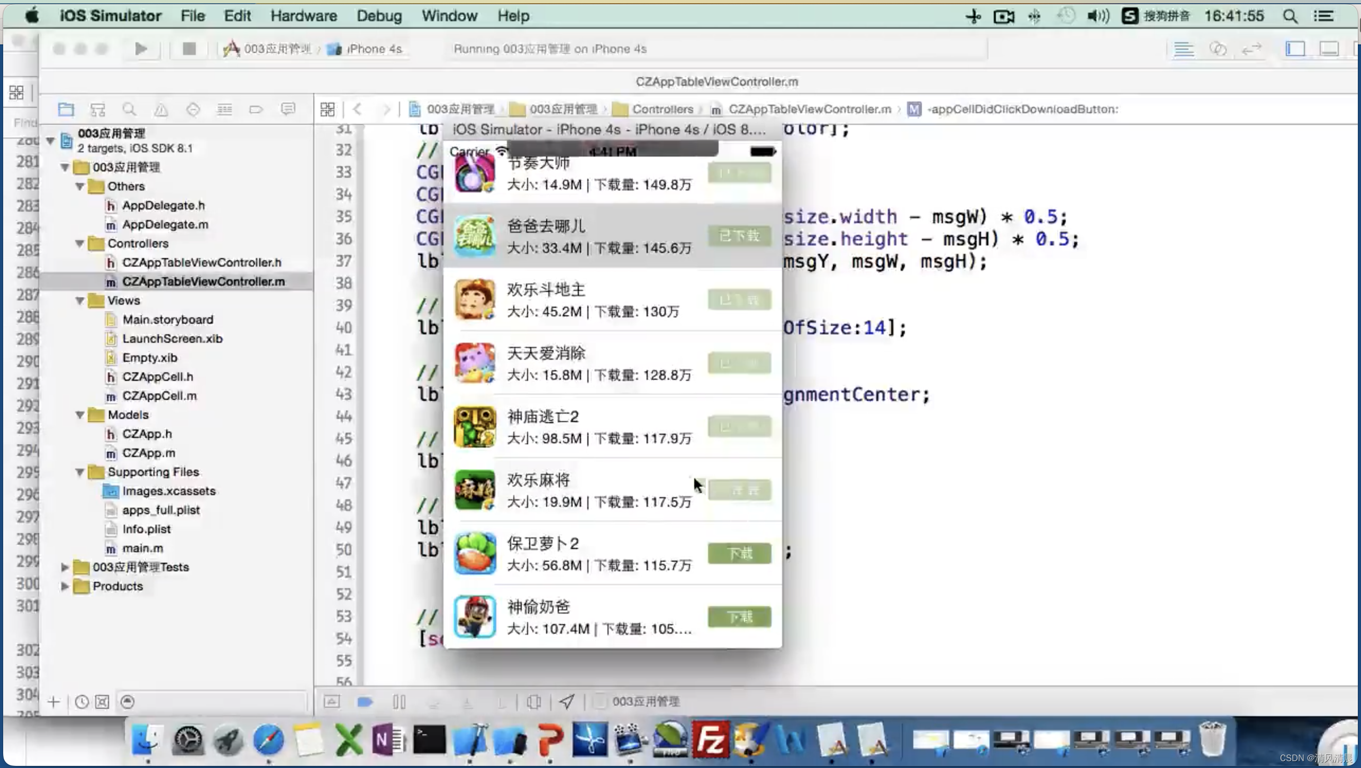Expand the Products group
The width and height of the screenshot is (1361, 768).
65,587
